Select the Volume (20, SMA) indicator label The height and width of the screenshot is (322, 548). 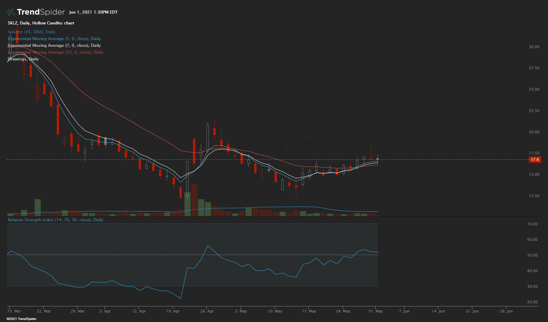[x=32, y=32]
